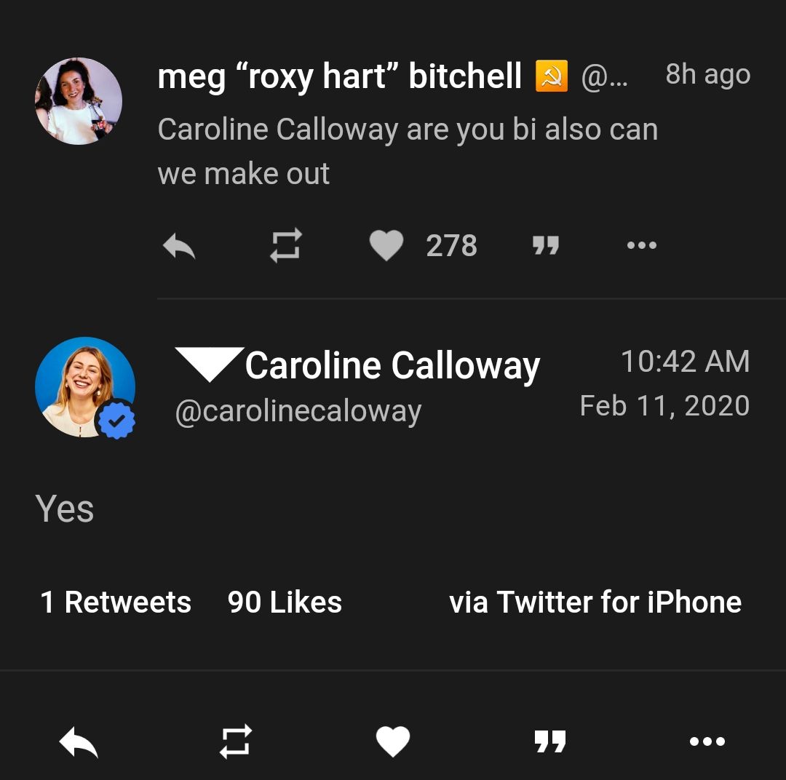
Task: Reply to meg's tweet with arrow icon
Action: (x=179, y=246)
